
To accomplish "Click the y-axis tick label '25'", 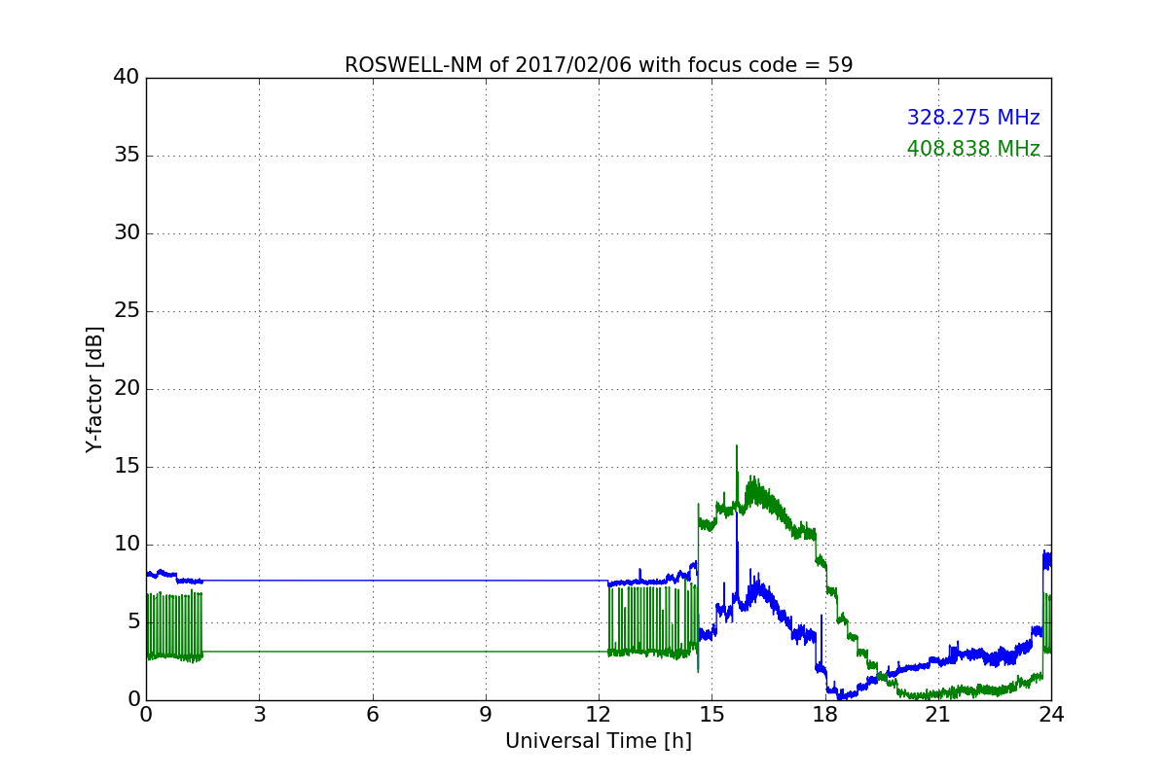I will (126, 311).
